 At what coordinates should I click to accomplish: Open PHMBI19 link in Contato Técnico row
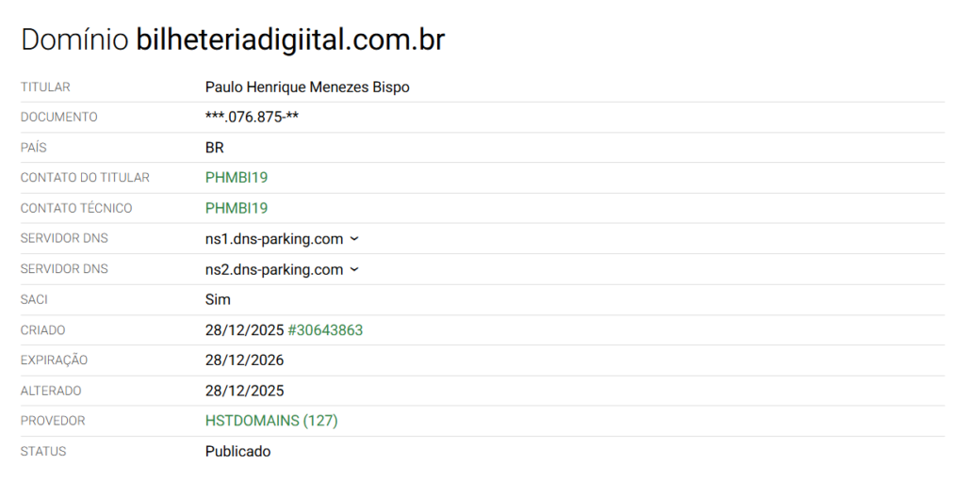tap(237, 208)
